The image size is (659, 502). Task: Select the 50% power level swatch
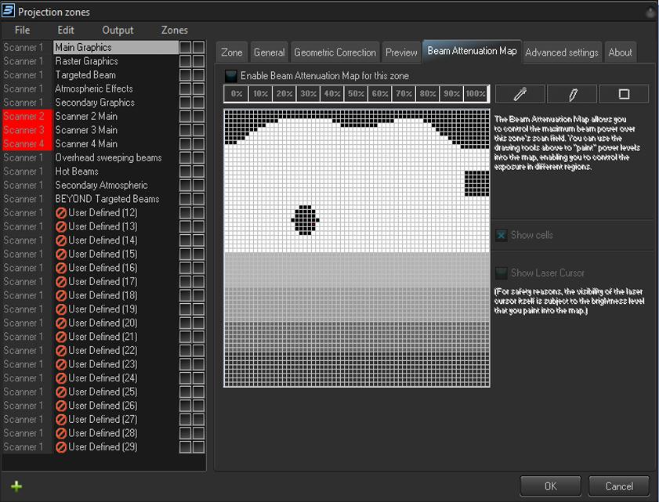[356, 94]
